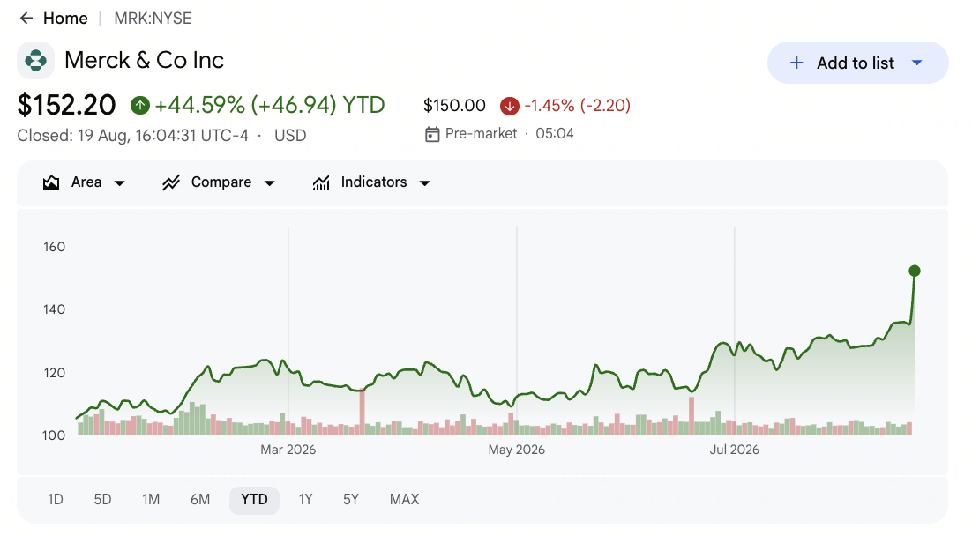Click the green YTD up-arrow icon
The width and height of the screenshot is (972, 536).
(140, 105)
